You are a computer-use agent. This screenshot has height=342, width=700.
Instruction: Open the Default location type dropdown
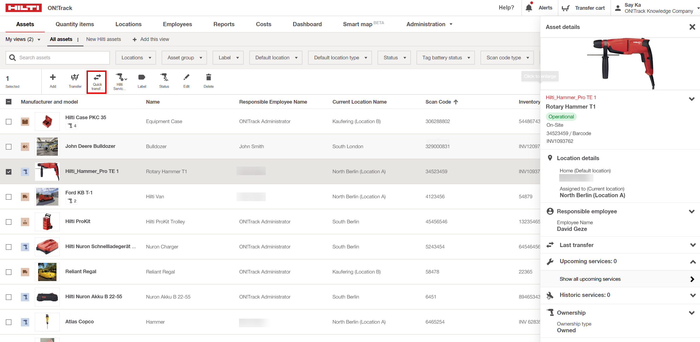(340, 58)
